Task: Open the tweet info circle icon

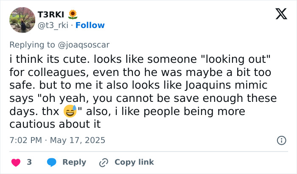Action: (281, 140)
